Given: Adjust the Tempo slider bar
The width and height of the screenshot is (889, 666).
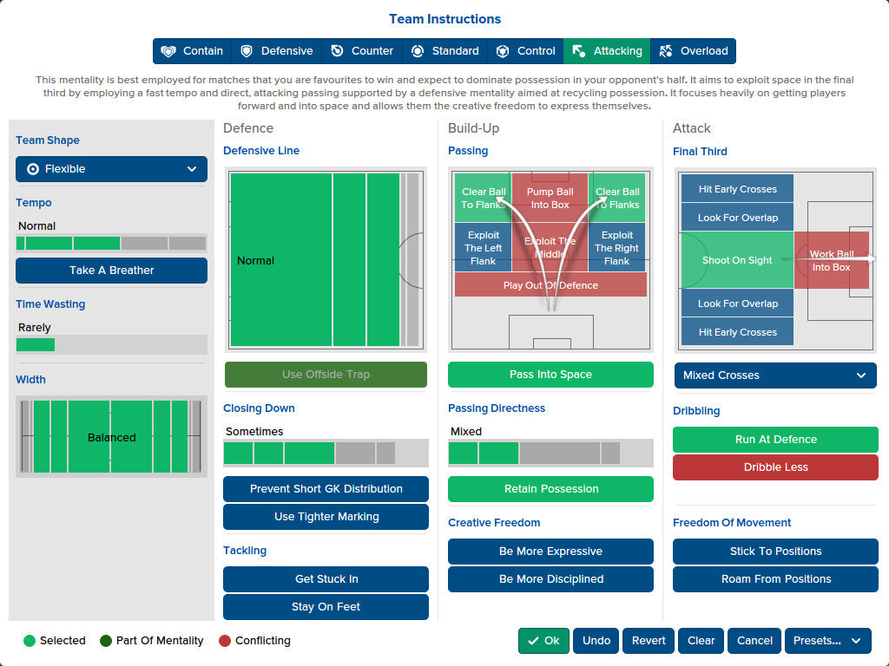Looking at the screenshot, I should pos(112,244).
